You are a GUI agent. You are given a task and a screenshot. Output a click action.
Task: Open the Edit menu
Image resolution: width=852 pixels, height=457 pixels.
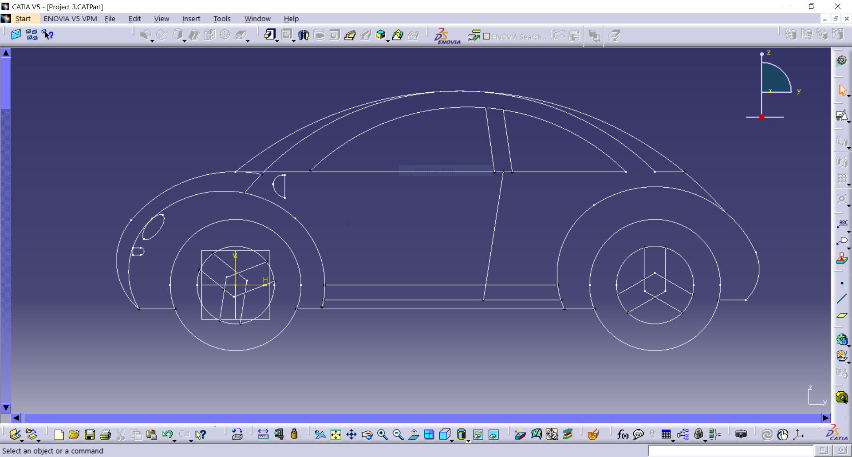coord(134,19)
